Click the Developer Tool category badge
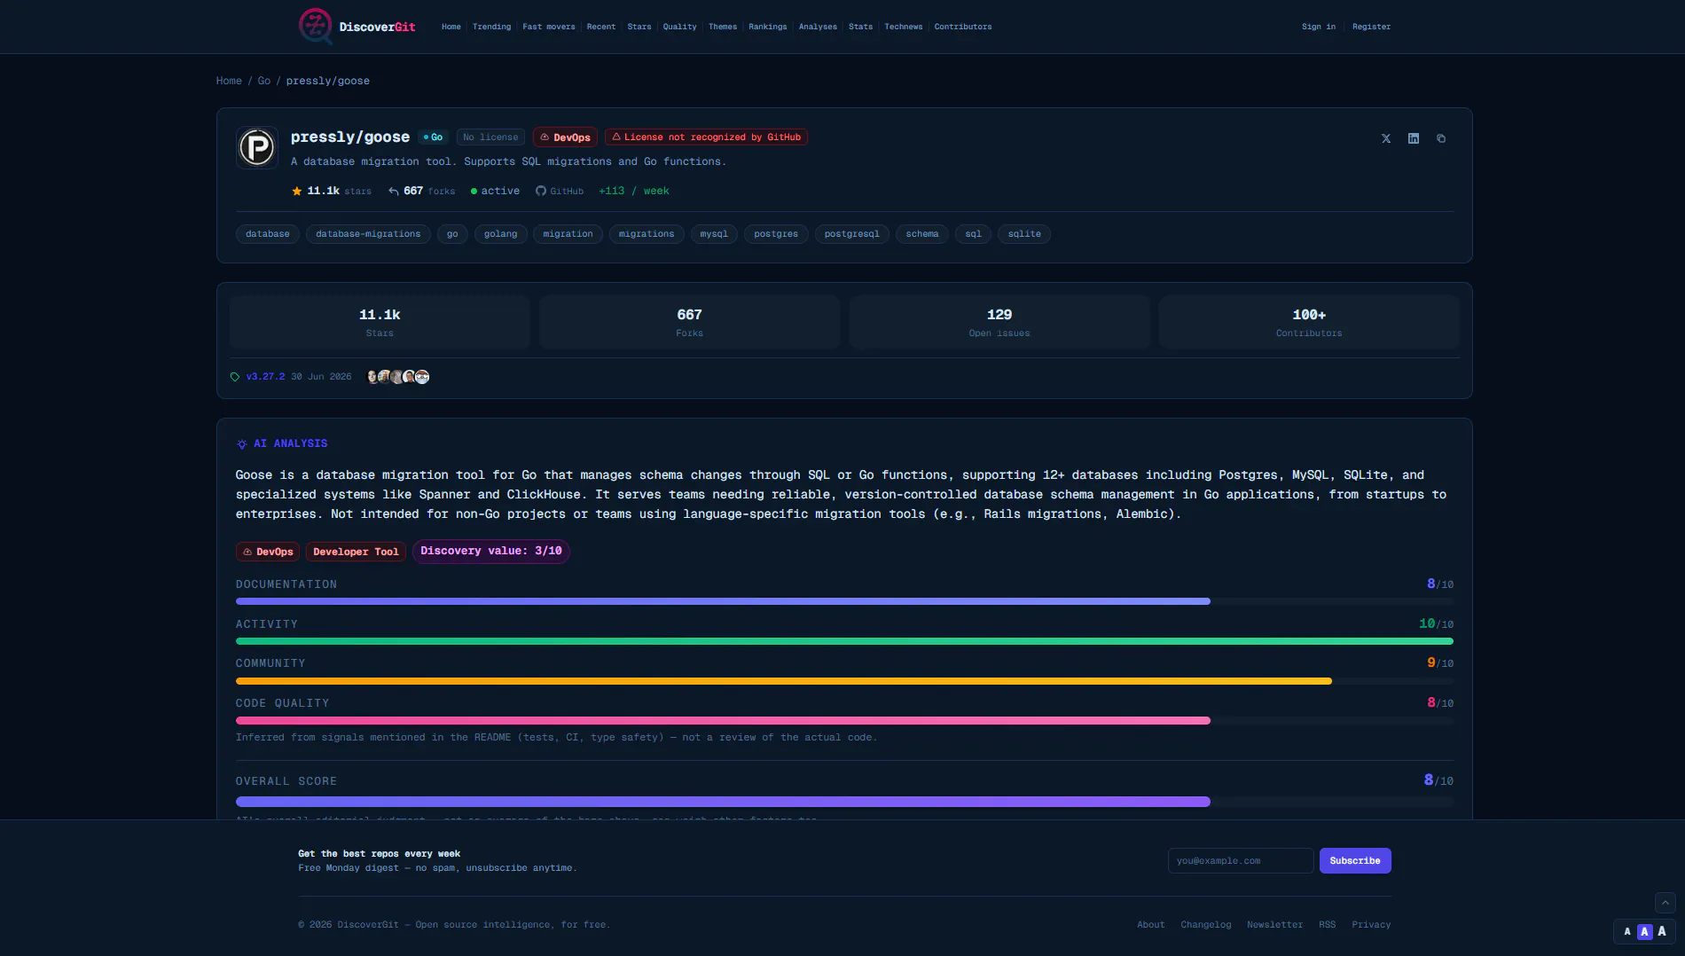 356,552
